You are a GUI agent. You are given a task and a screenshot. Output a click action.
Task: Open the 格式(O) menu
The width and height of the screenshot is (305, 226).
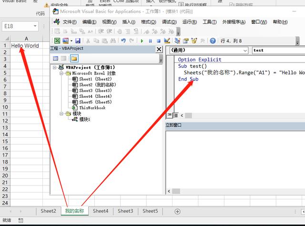tap(149, 22)
